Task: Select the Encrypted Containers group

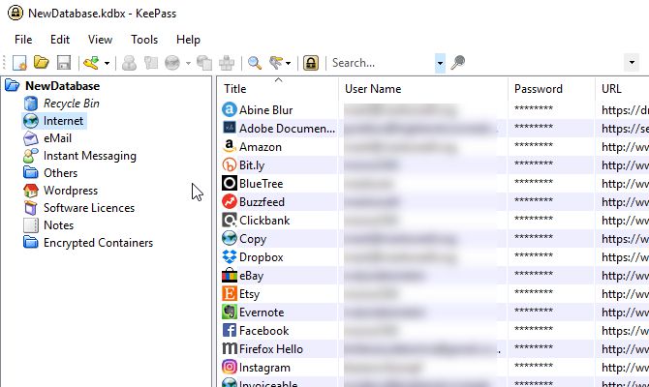Action: coord(98,243)
